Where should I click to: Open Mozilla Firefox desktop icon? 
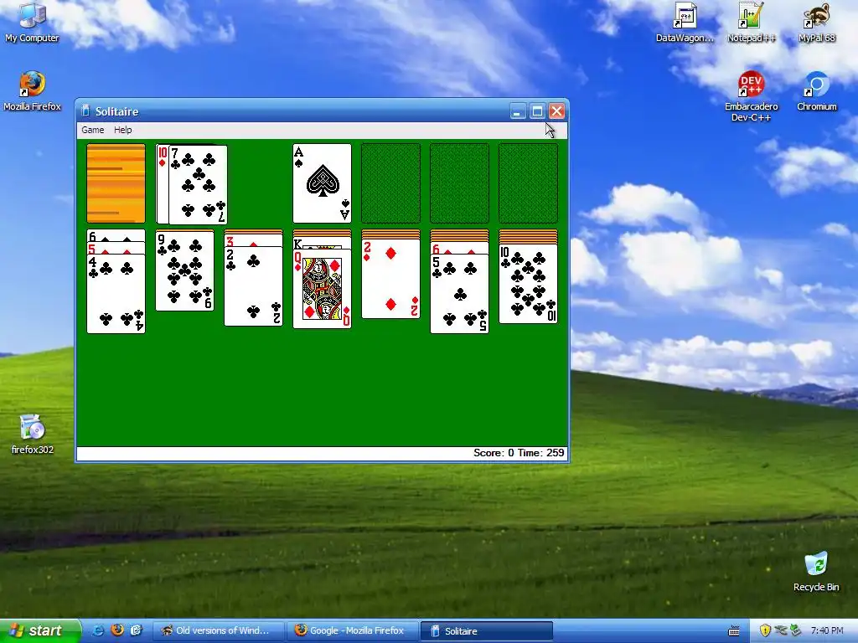pyautogui.click(x=32, y=91)
